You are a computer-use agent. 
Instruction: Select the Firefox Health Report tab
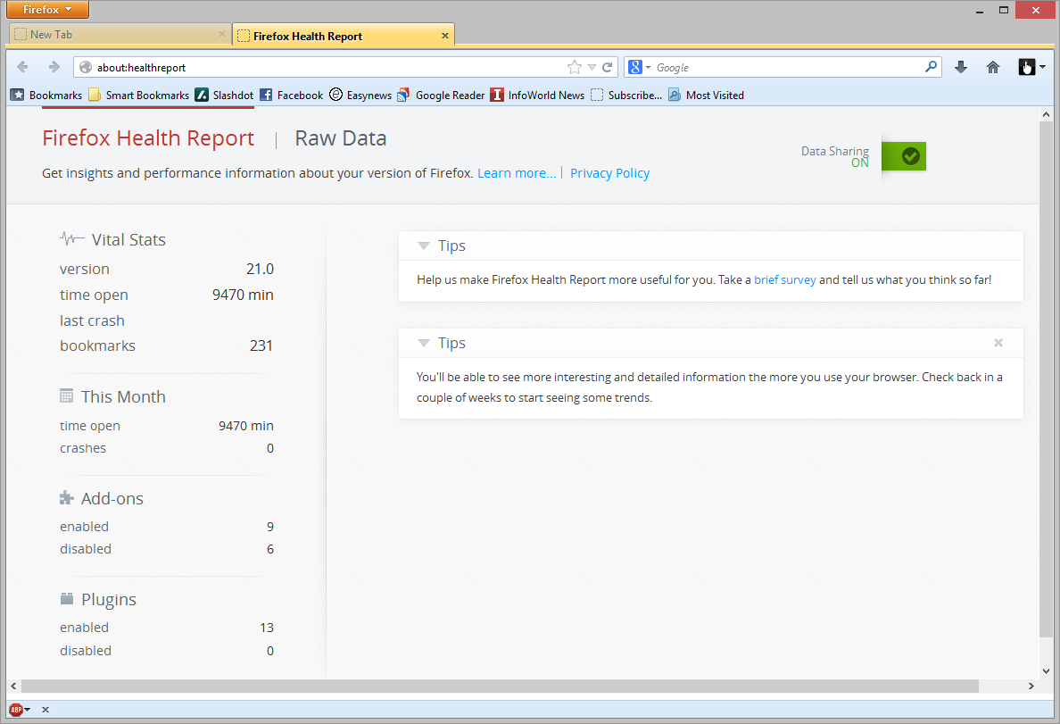click(344, 35)
